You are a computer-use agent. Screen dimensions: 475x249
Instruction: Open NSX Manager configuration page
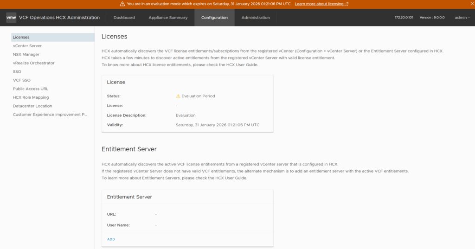click(26, 54)
